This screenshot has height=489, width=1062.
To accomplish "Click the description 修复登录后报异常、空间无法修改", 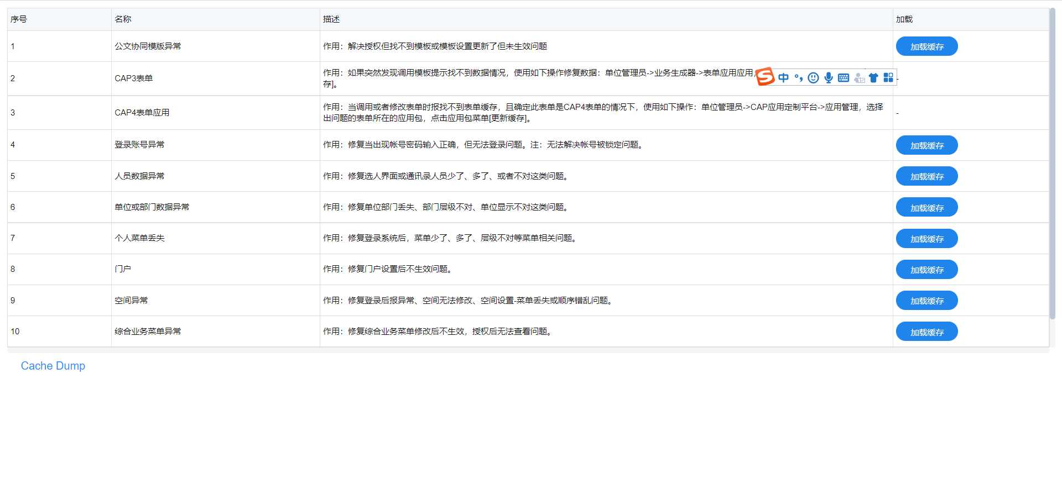I will coord(468,301).
